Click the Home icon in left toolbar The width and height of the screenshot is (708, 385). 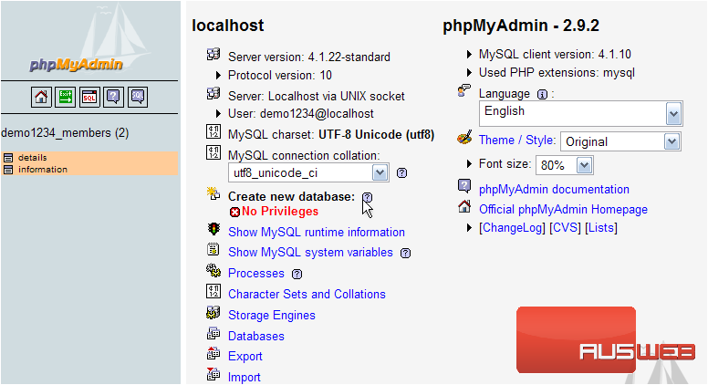click(x=41, y=97)
